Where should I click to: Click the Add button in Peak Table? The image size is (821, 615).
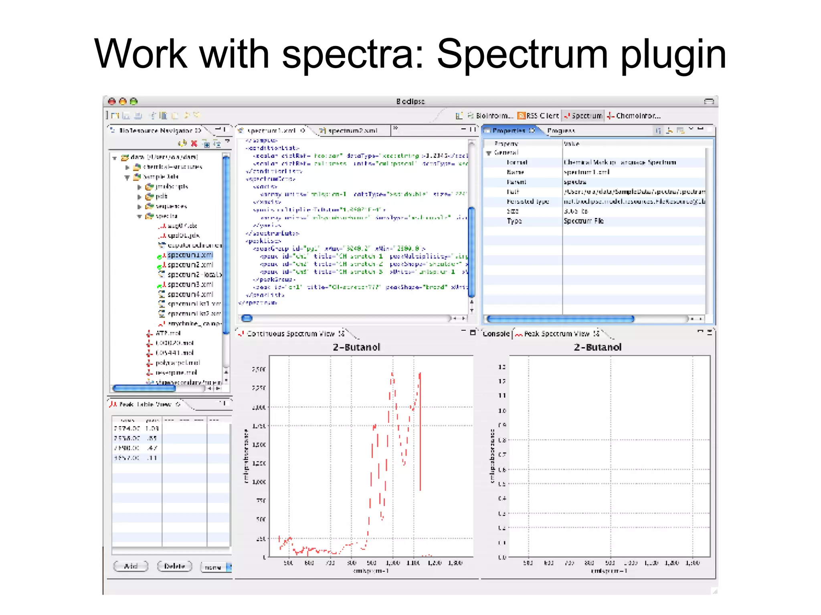tap(131, 566)
